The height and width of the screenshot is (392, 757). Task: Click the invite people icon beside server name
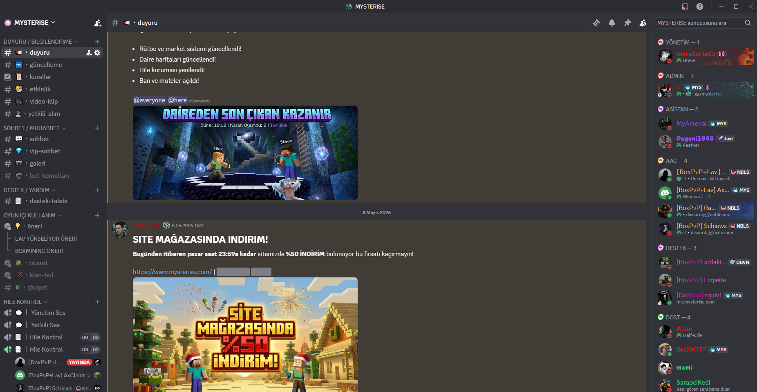pos(98,23)
